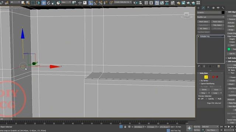Switch to Hierarchy command panel tab

pos(208,8)
